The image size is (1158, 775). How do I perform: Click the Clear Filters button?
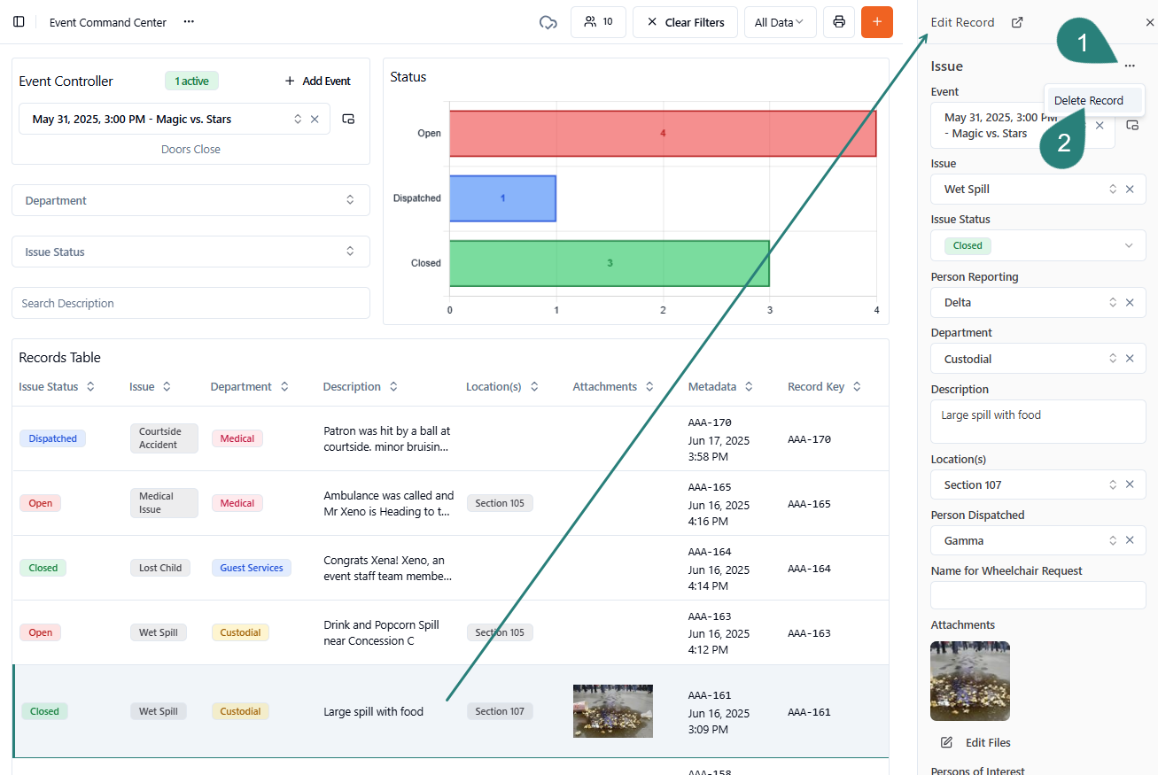pyautogui.click(x=685, y=22)
